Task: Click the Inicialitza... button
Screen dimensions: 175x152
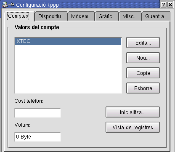Action: click(133, 112)
